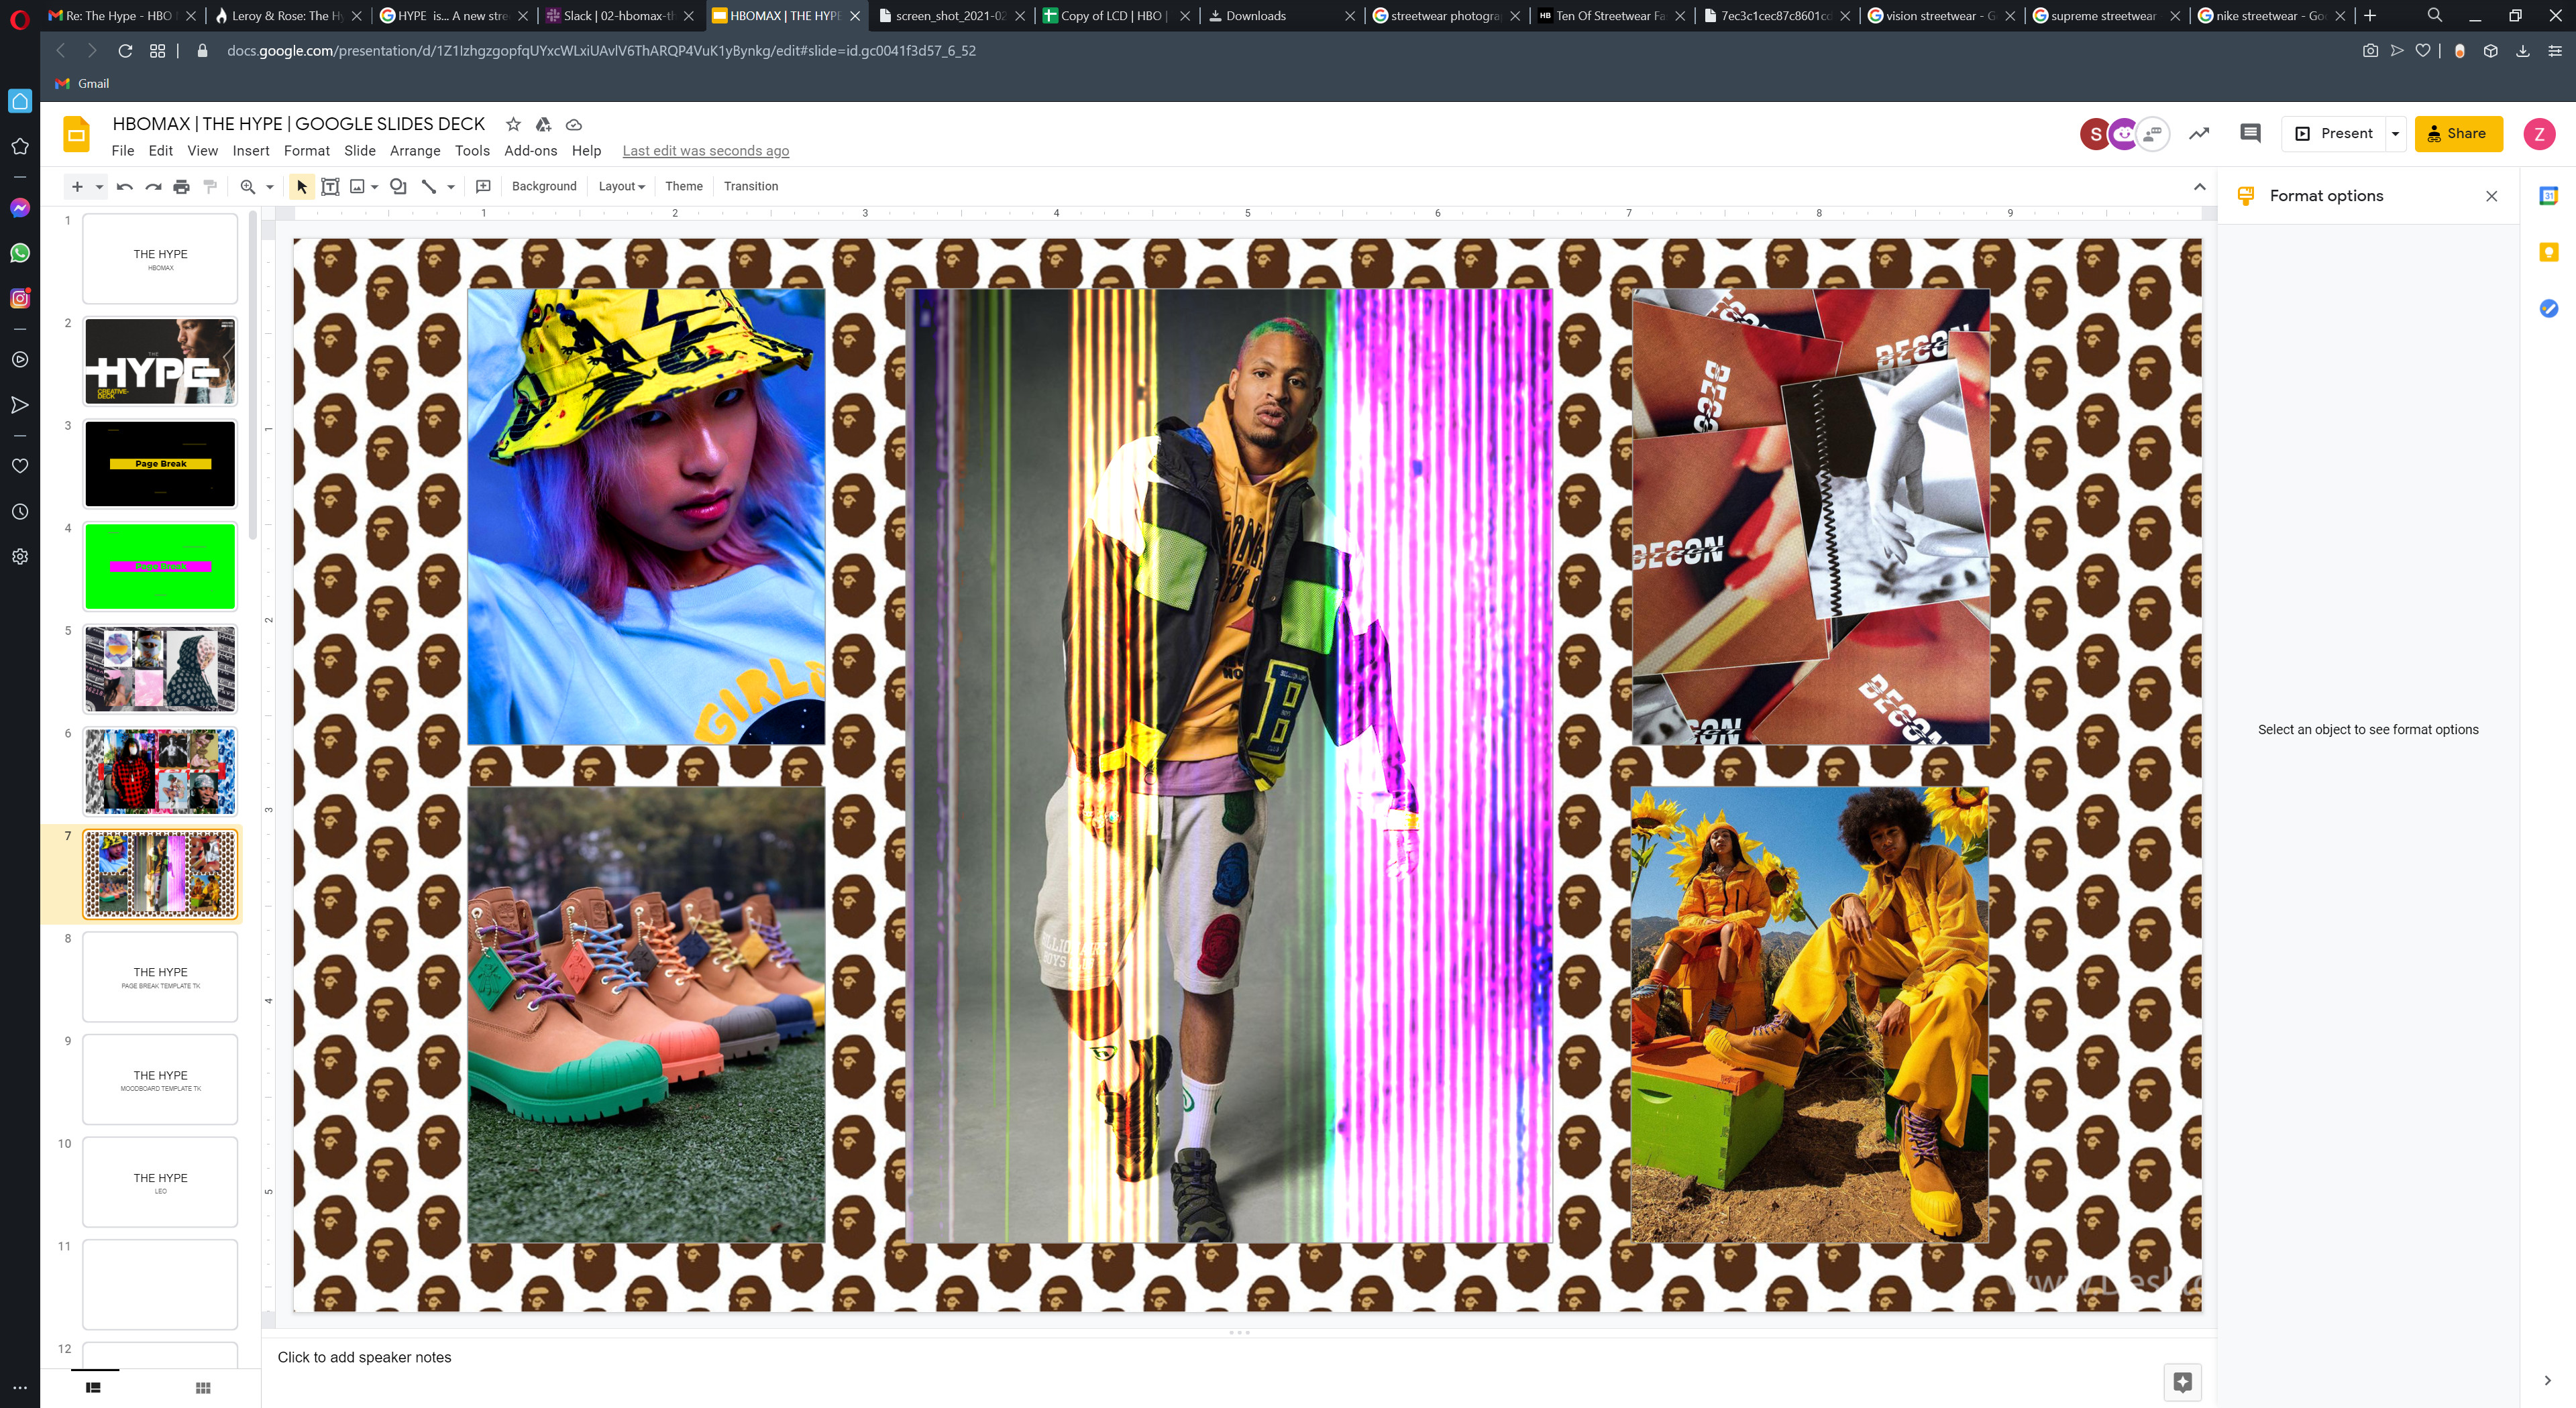Switch to filmstrip view
The image size is (2576, 1408).
pyautogui.click(x=93, y=1387)
